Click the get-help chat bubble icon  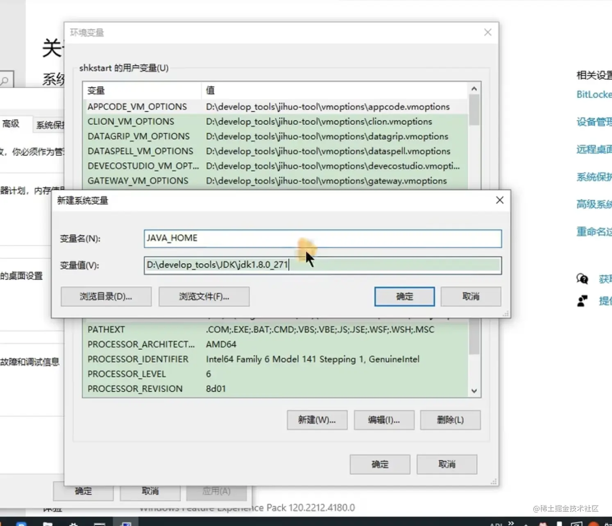click(x=582, y=279)
